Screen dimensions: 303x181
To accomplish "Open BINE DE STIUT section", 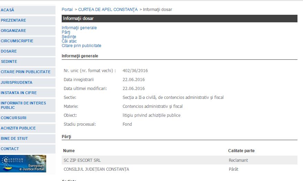I will (14, 138).
